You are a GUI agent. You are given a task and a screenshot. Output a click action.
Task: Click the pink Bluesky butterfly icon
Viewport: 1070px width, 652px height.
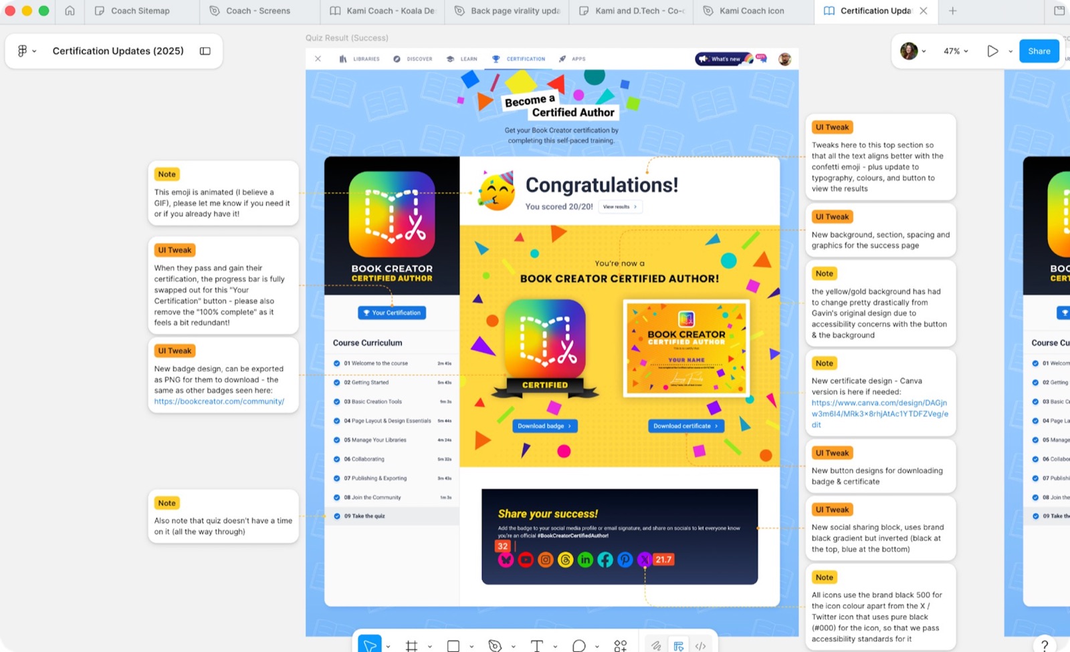click(x=506, y=560)
